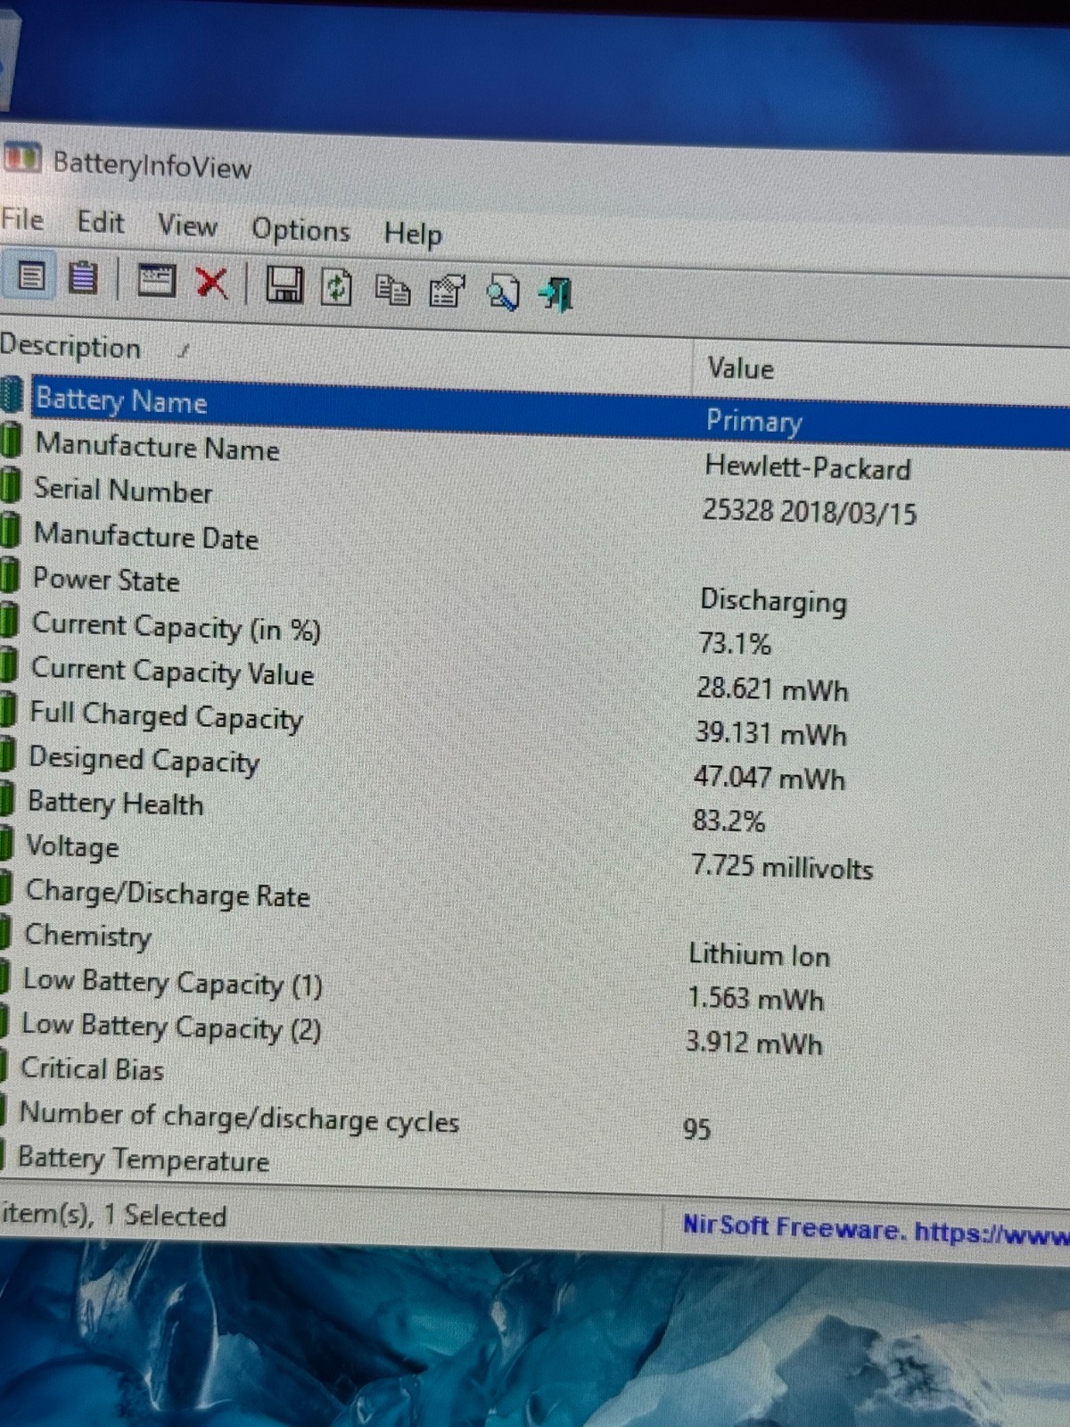
Task: Click the 83.2% battery health value
Action: pos(728,821)
